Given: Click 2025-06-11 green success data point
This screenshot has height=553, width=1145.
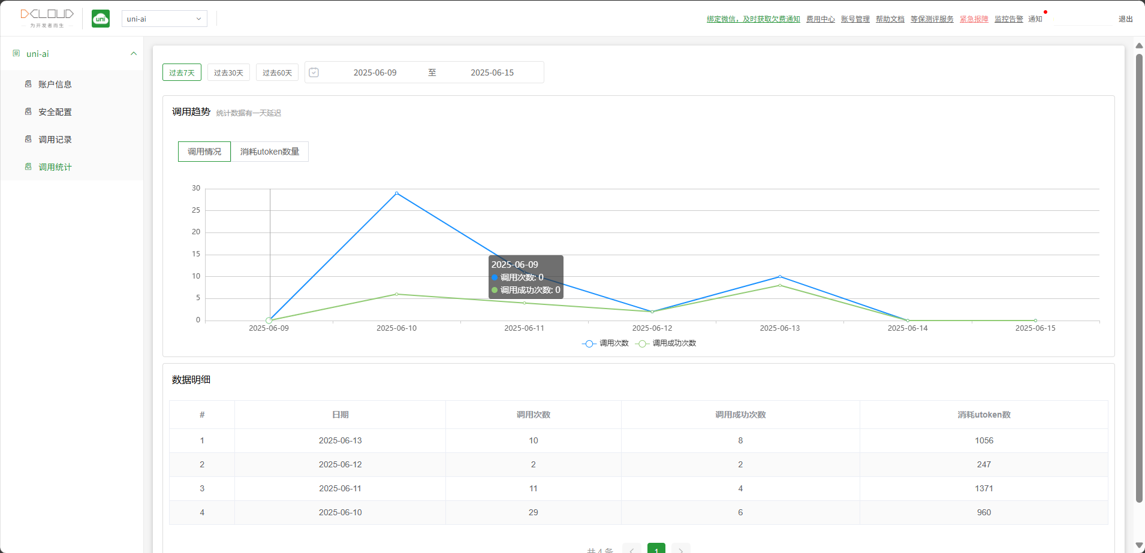Looking at the screenshot, I should (x=525, y=303).
